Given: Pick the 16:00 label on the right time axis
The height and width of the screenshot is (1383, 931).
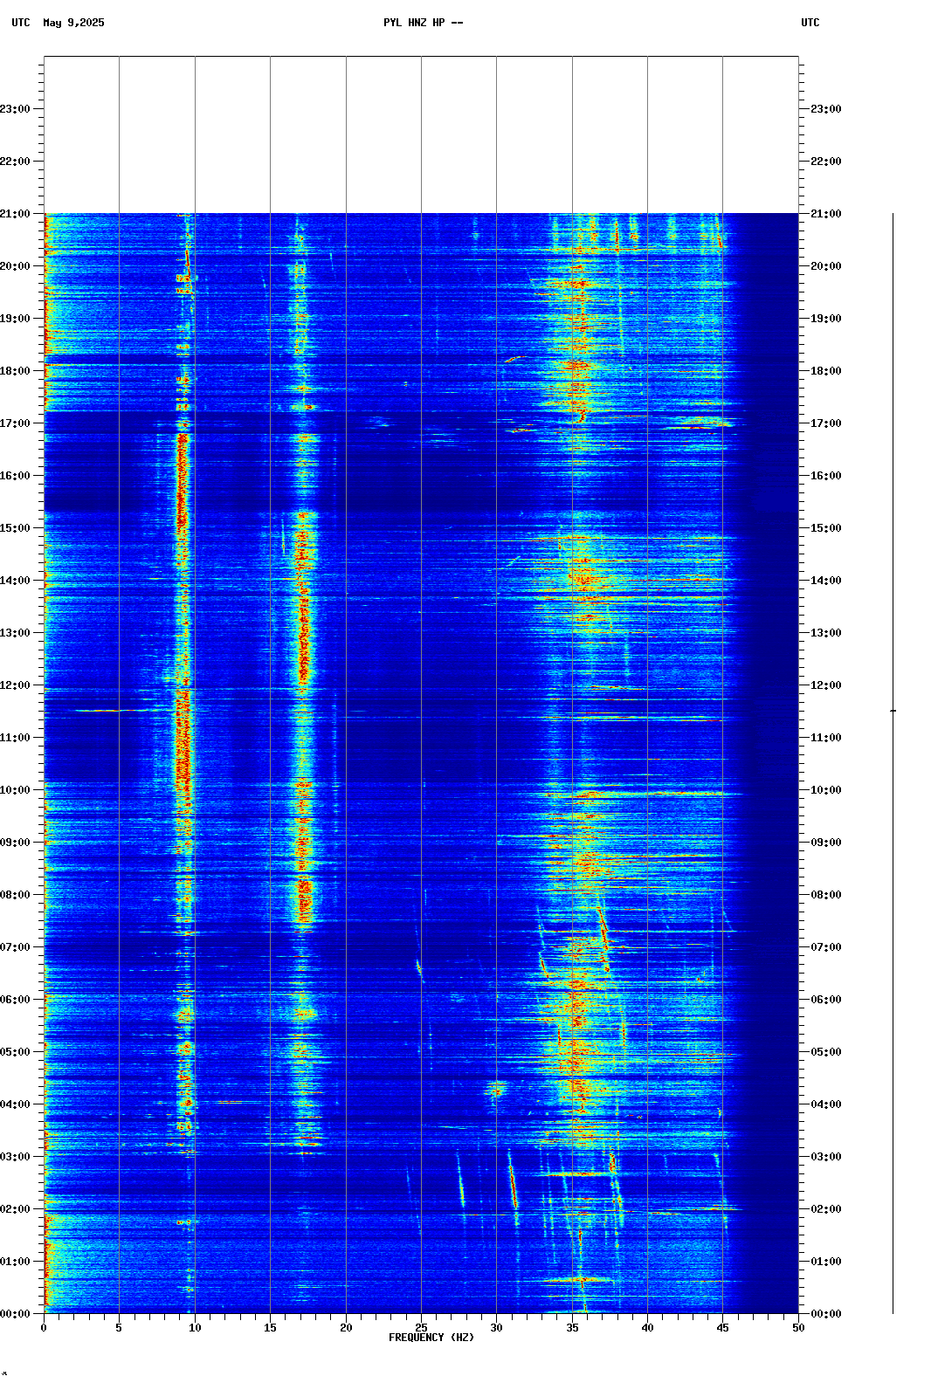Looking at the screenshot, I should (826, 476).
